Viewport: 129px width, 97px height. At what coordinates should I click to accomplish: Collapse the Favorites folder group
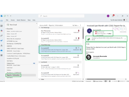tap(6, 29)
